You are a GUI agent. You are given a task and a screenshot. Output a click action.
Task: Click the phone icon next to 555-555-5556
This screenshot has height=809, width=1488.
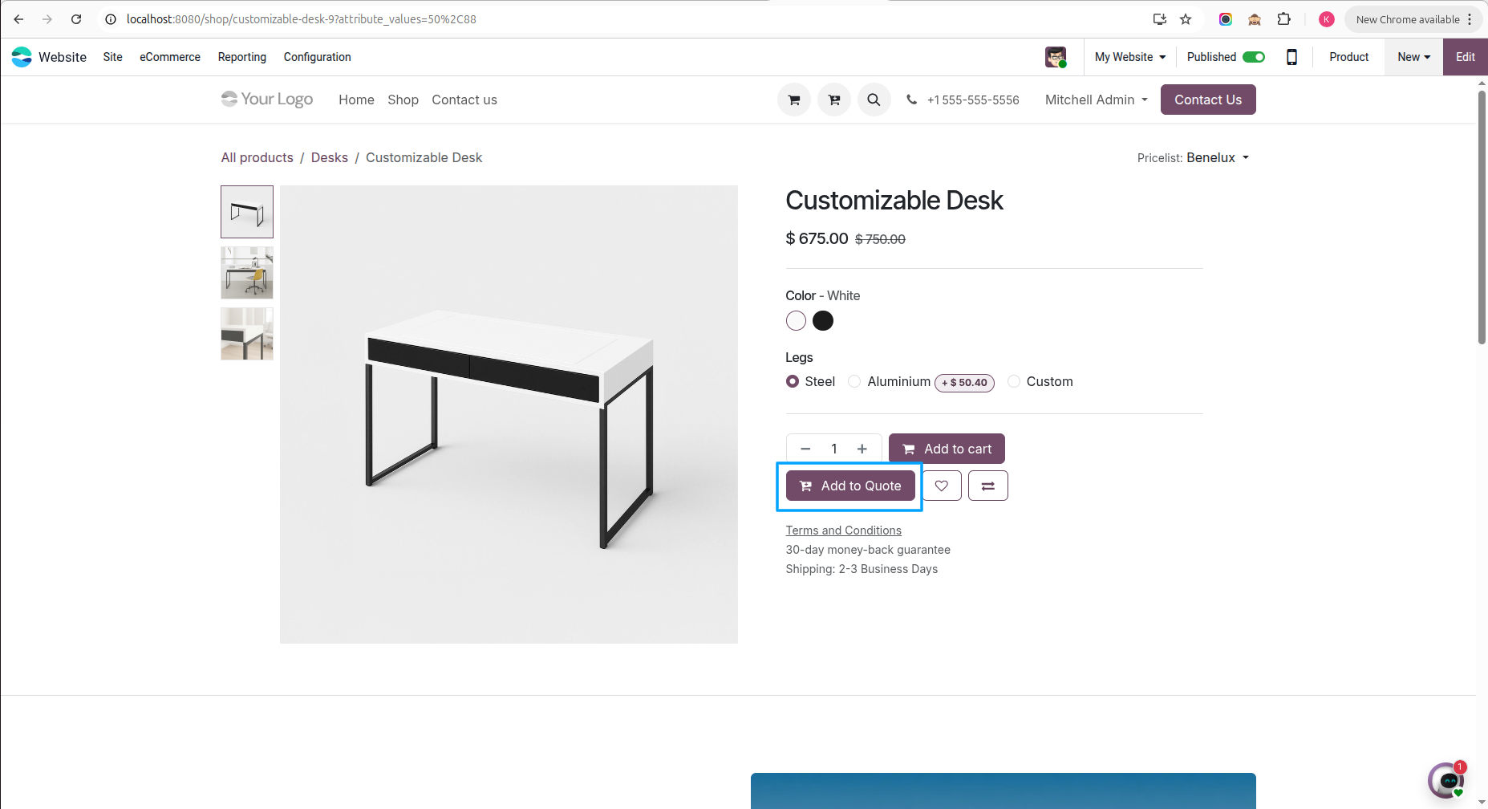coord(911,100)
